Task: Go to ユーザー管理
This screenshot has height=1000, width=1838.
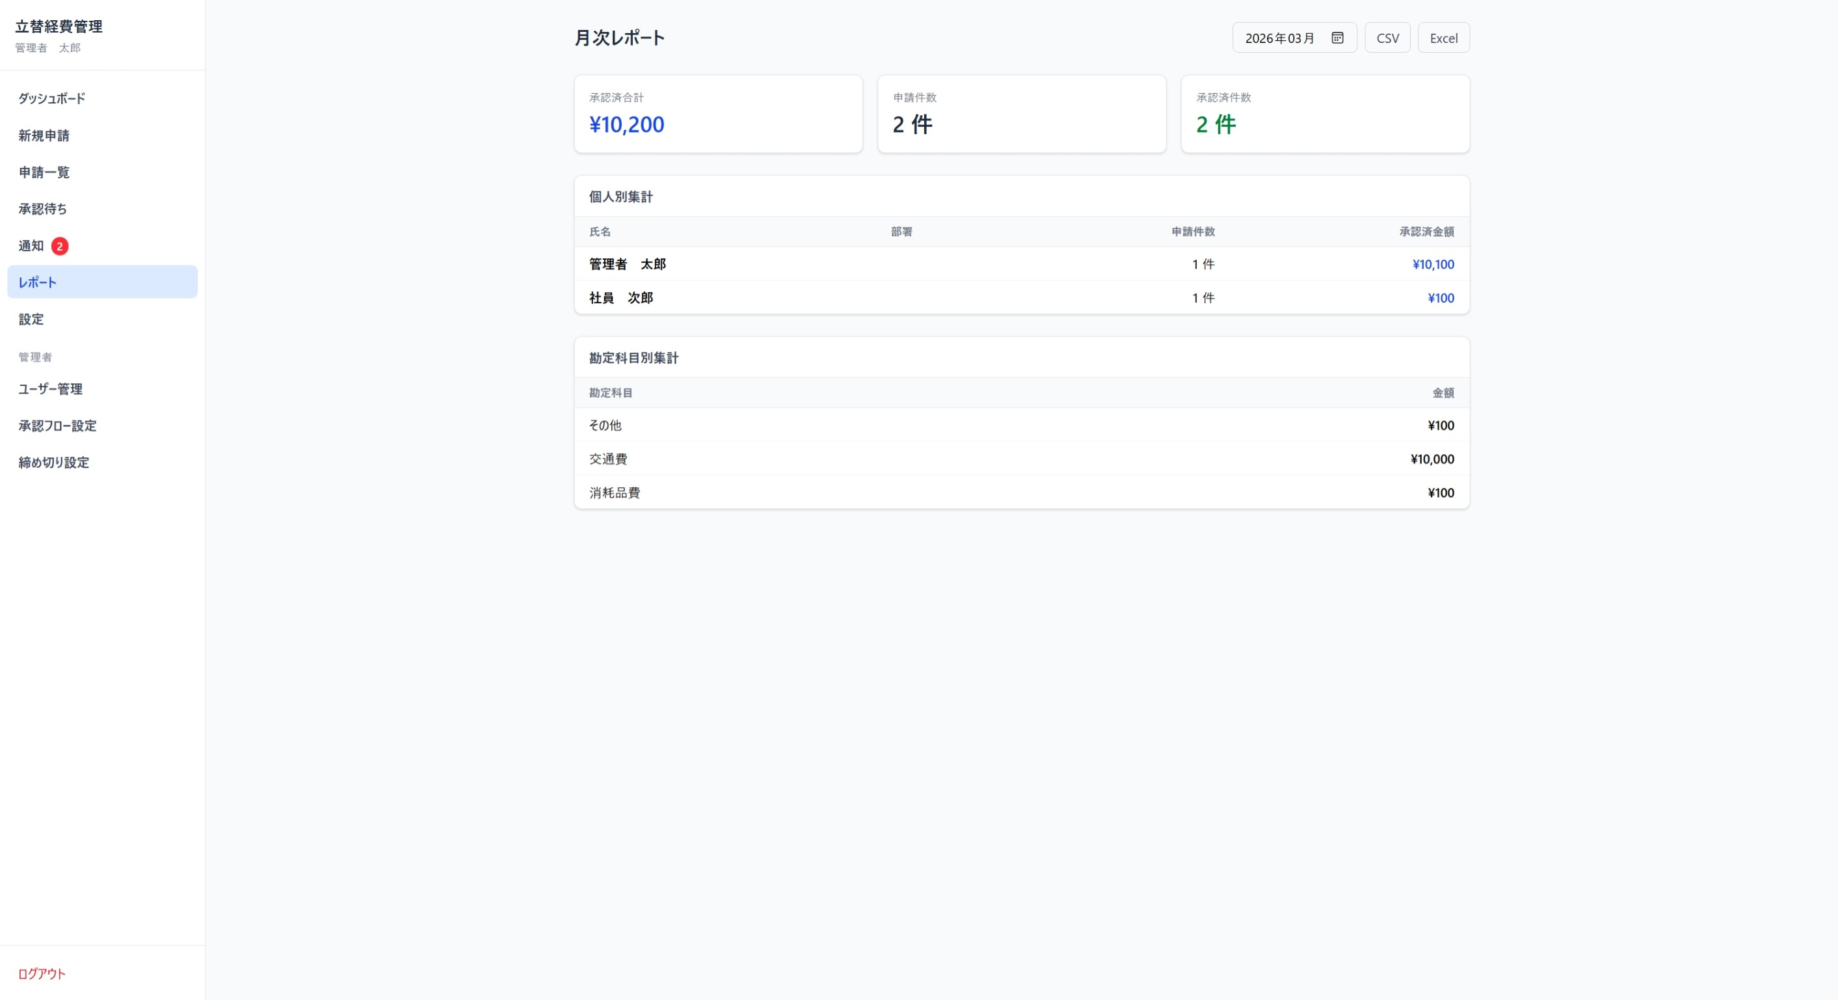Action: (51, 389)
